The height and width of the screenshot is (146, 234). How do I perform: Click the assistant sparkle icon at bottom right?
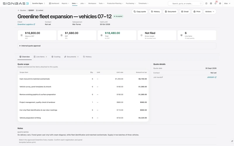pyautogui.click(x=232, y=141)
